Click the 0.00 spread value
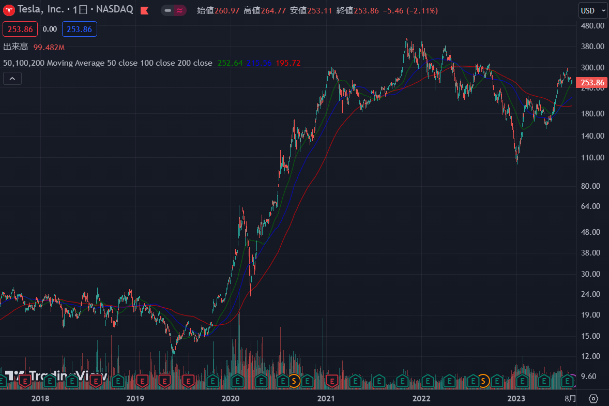This screenshot has height=406, width=609. click(x=50, y=29)
